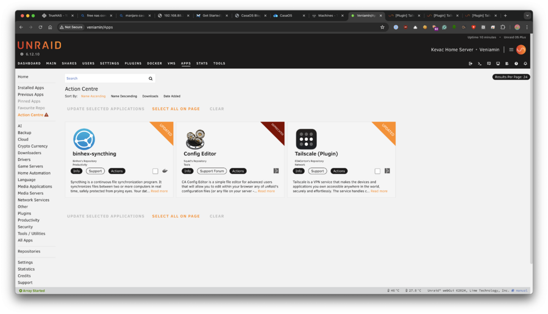Tick the Tailscale (Plugin) checkbox
This screenshot has height=314, width=548.
378,171
